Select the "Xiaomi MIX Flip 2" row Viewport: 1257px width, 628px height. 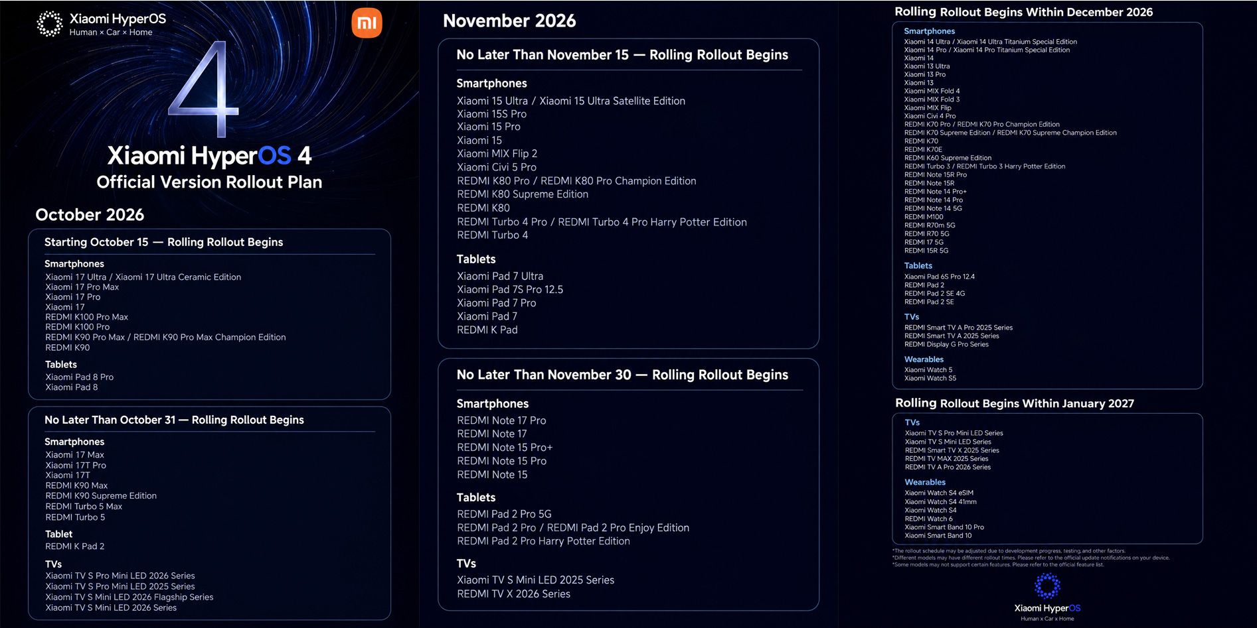click(497, 154)
